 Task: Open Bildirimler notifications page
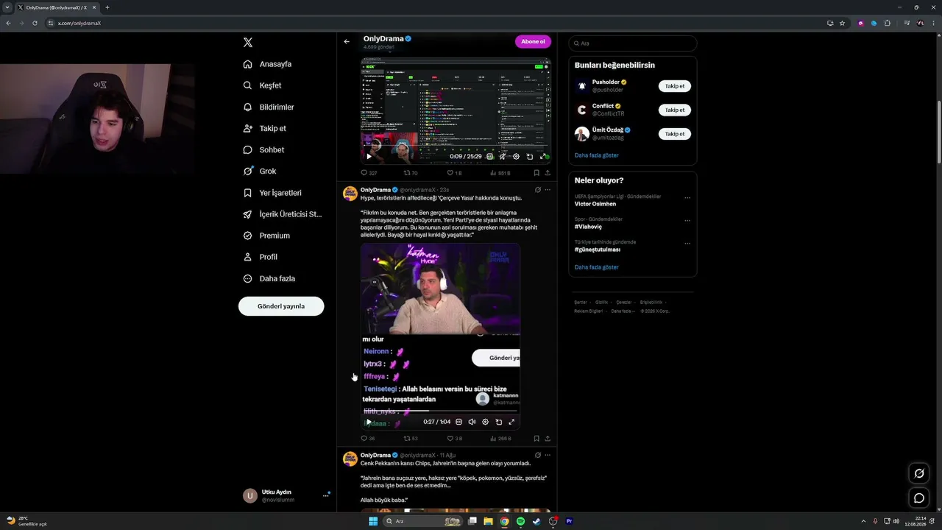tap(269, 107)
